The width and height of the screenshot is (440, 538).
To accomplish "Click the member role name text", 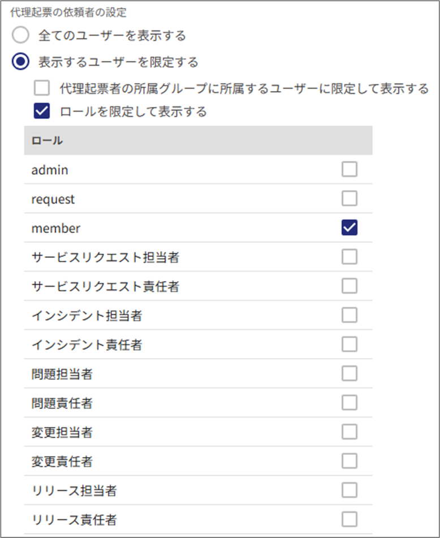I will [x=56, y=229].
